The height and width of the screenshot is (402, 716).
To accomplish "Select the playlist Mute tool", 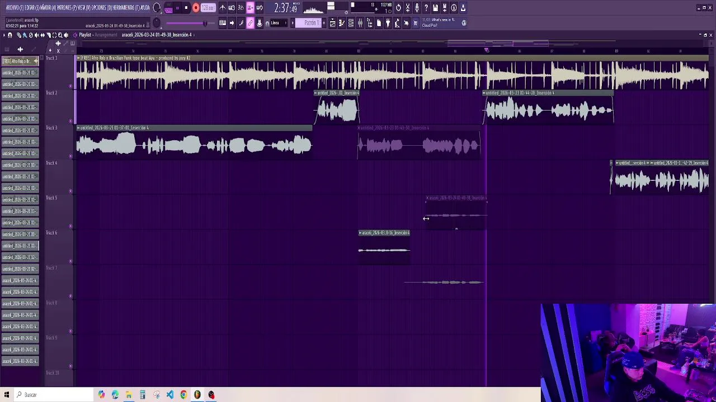I will (37, 35).
